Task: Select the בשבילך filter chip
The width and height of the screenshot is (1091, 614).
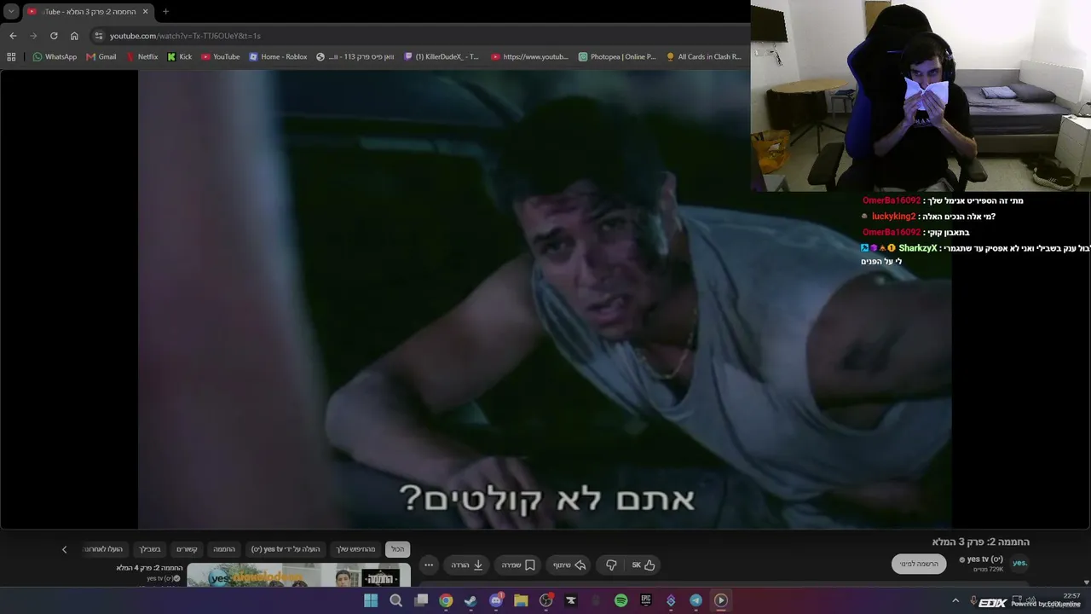Action: [x=150, y=549]
